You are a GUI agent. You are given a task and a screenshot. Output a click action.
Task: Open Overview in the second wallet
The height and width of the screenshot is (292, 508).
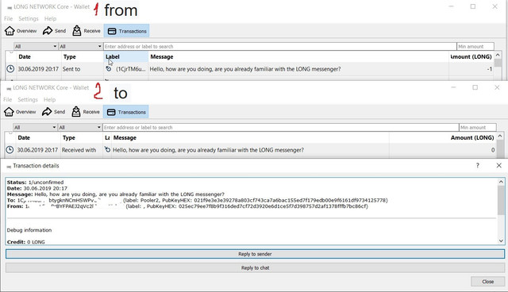[x=20, y=112]
